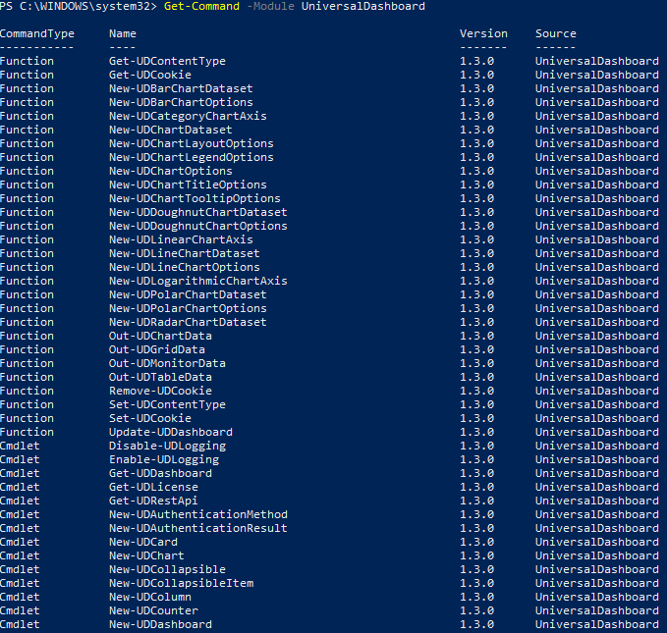Image resolution: width=667 pixels, height=633 pixels.
Task: Select New-UDLineChartOptions text
Action: [x=185, y=267]
